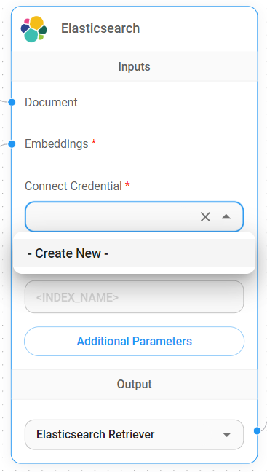The height and width of the screenshot is (472, 267).
Task: Click the Output section header
Action: (134, 385)
